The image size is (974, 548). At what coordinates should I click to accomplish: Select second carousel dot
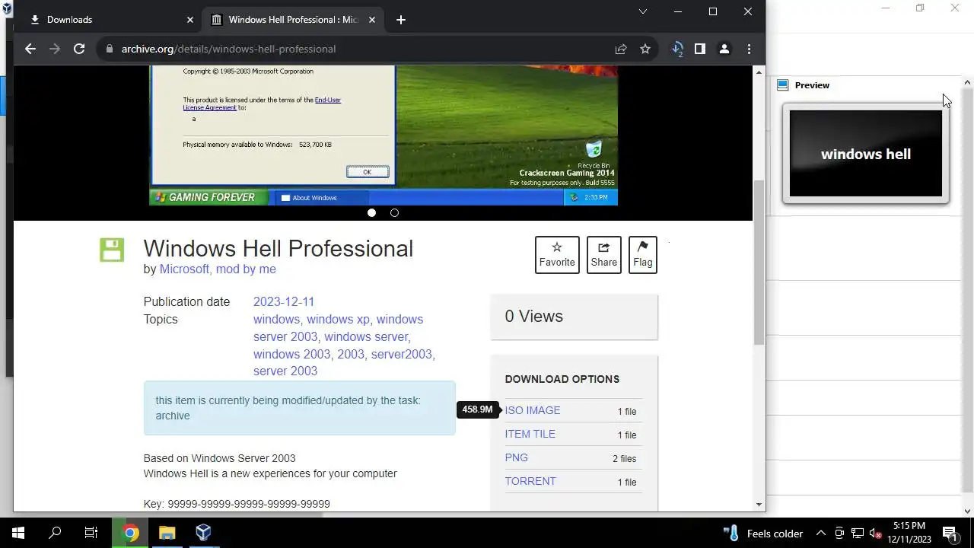pos(394,212)
